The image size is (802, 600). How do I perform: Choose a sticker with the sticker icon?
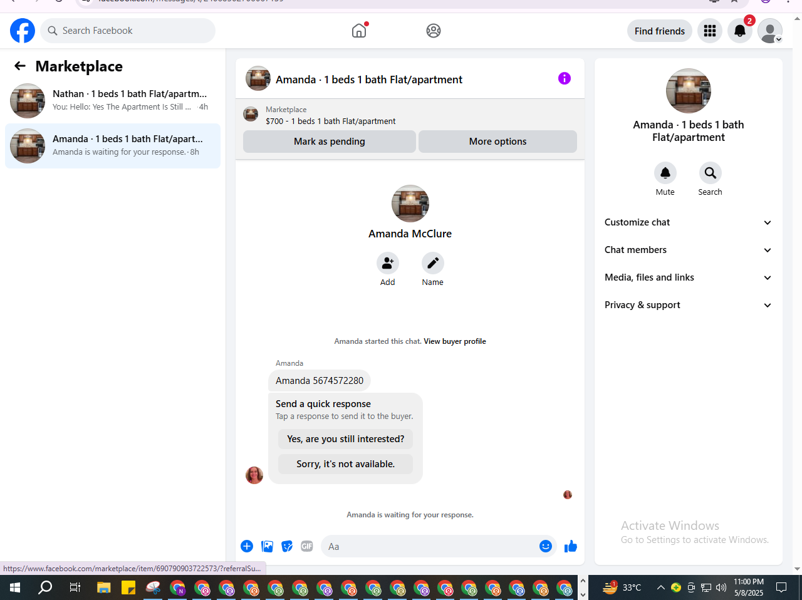click(x=287, y=546)
